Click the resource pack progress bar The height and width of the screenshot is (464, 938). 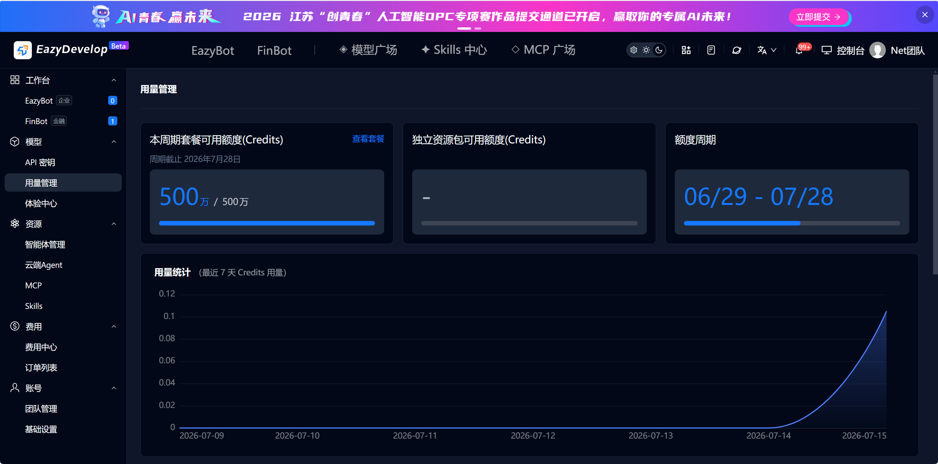coord(529,223)
